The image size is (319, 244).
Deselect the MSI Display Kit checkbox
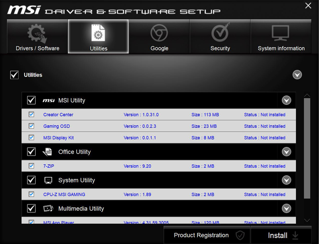[32, 137]
